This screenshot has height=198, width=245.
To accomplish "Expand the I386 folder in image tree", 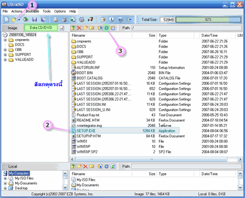I will [x=5, y=49].
